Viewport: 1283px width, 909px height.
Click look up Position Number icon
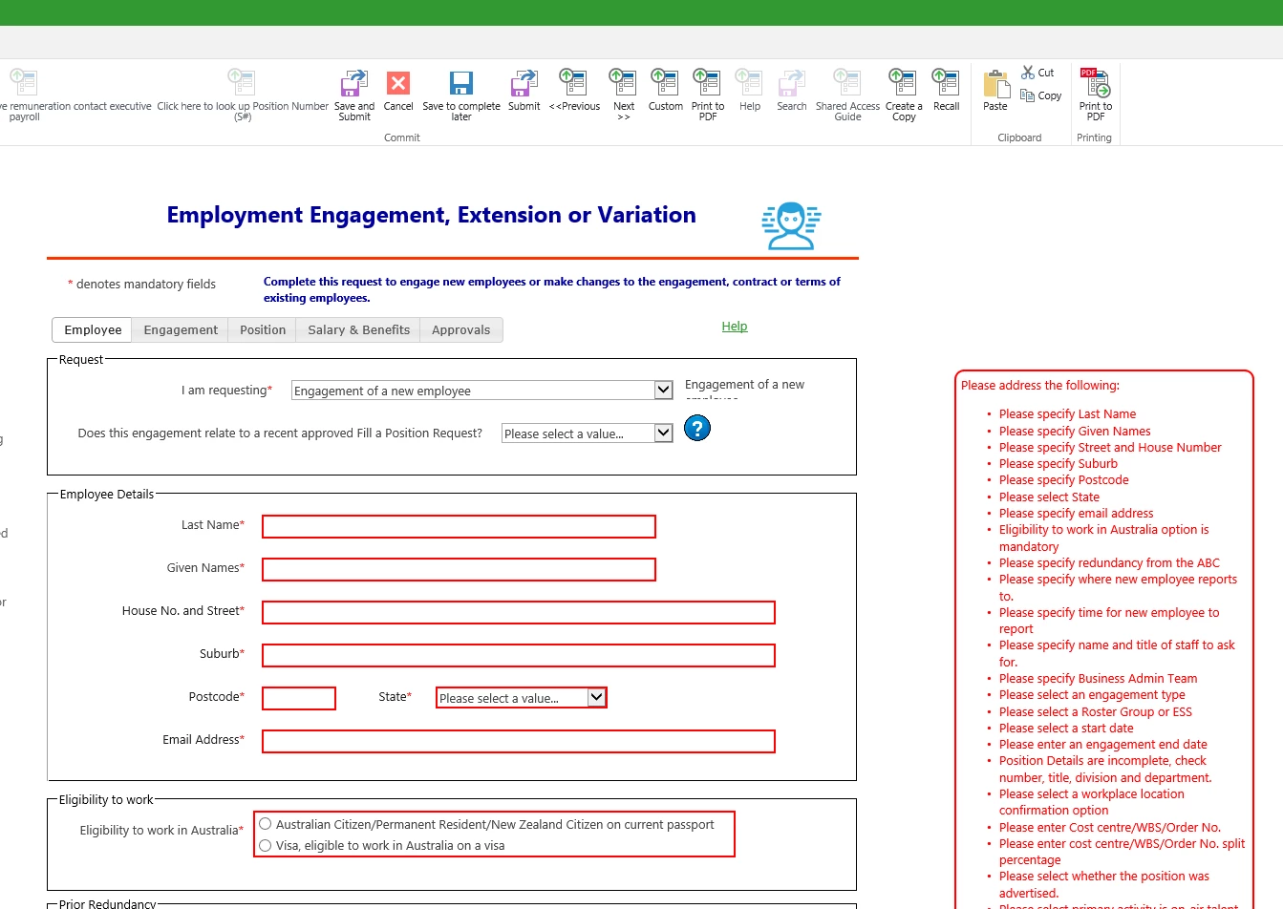pos(242,82)
